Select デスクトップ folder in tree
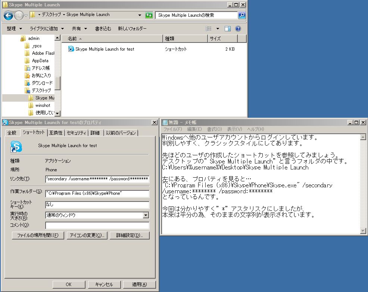This screenshot has height=292, width=368. (x=38, y=91)
